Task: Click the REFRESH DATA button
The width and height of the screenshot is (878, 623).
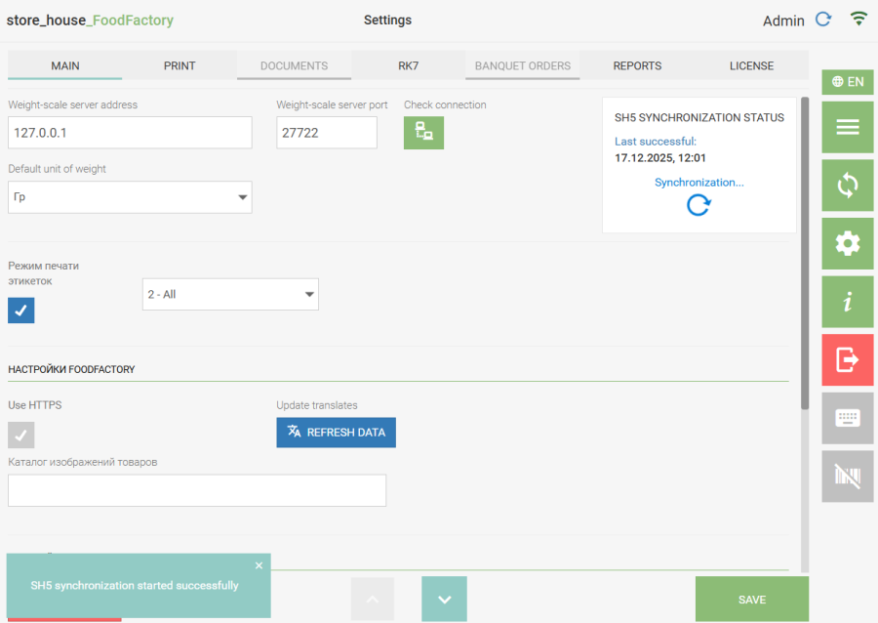Action: 336,433
